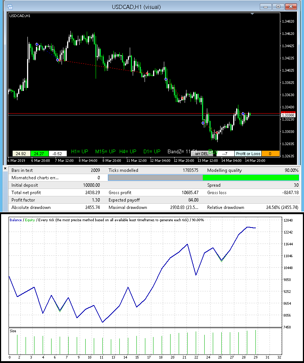Click the D1= UP trend label
This screenshot has width=304, height=363.
[x=152, y=151]
